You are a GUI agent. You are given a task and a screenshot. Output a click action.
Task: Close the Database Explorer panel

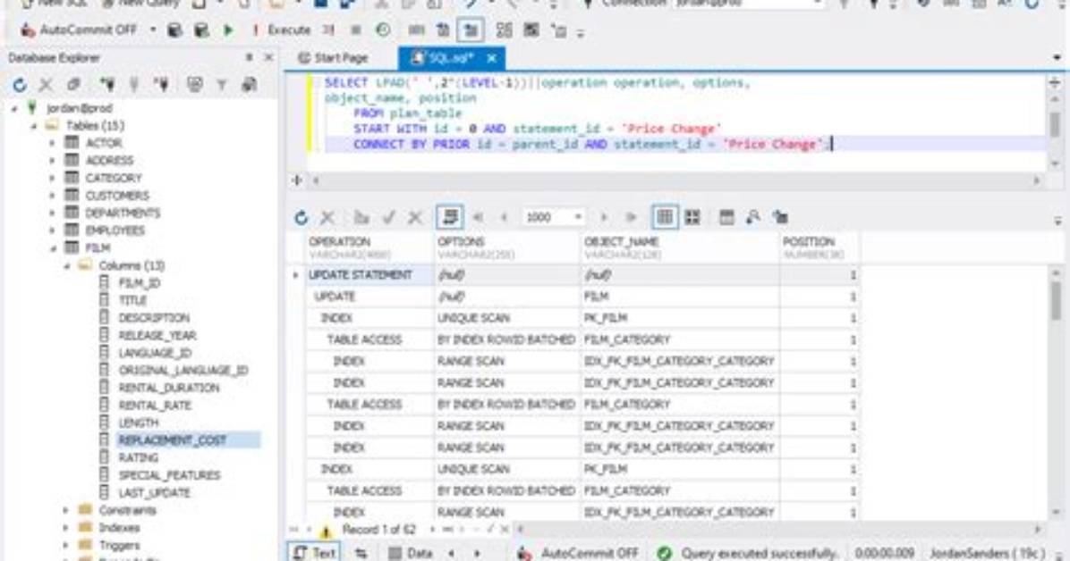tap(269, 58)
